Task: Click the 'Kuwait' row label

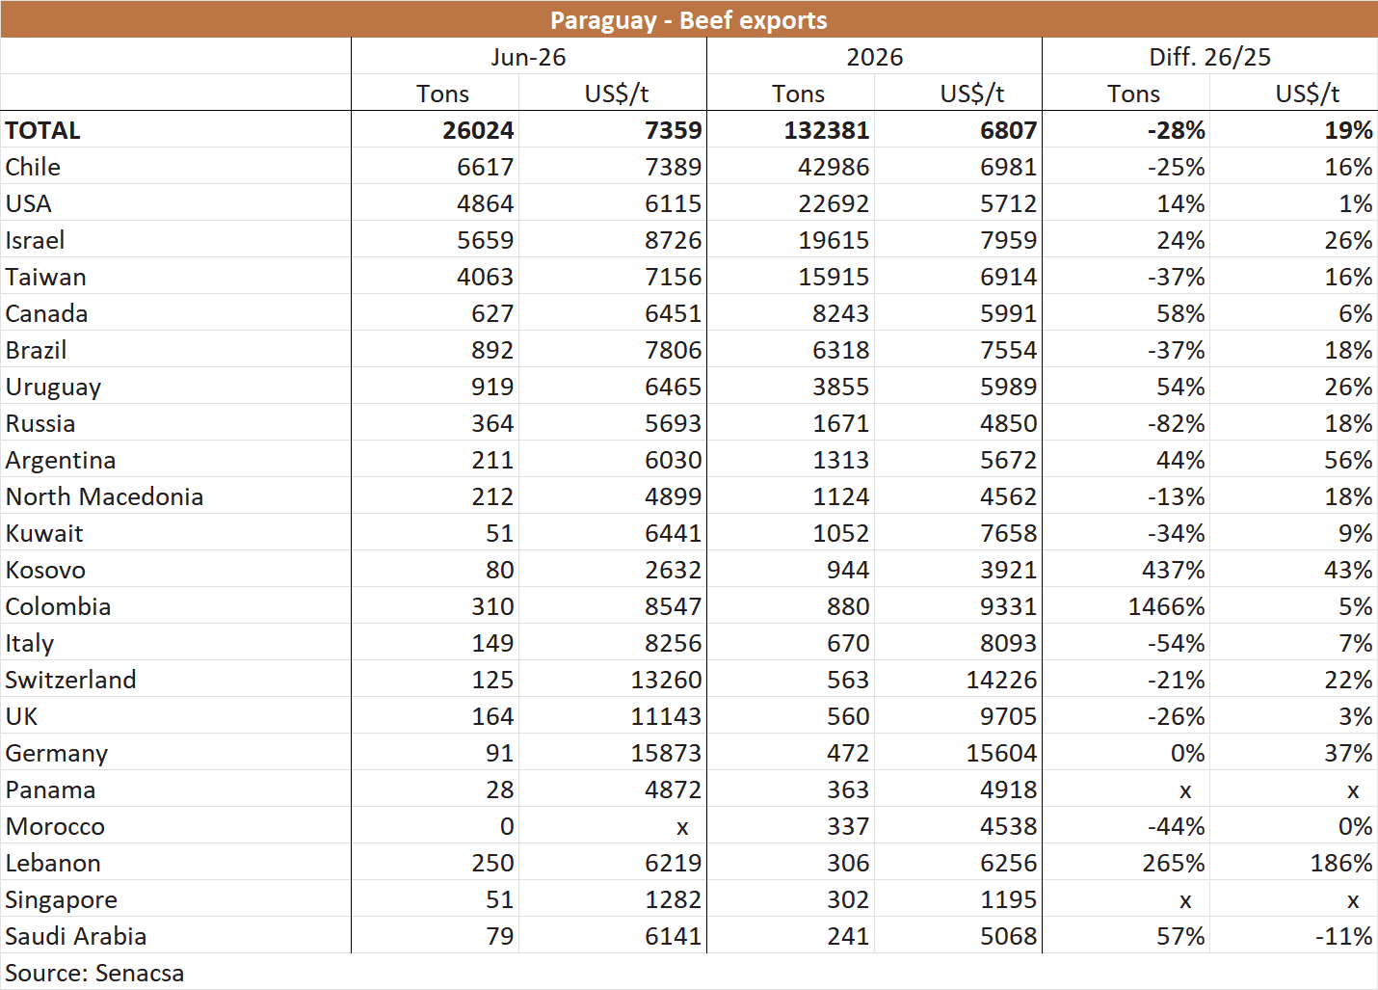Action: point(44,533)
